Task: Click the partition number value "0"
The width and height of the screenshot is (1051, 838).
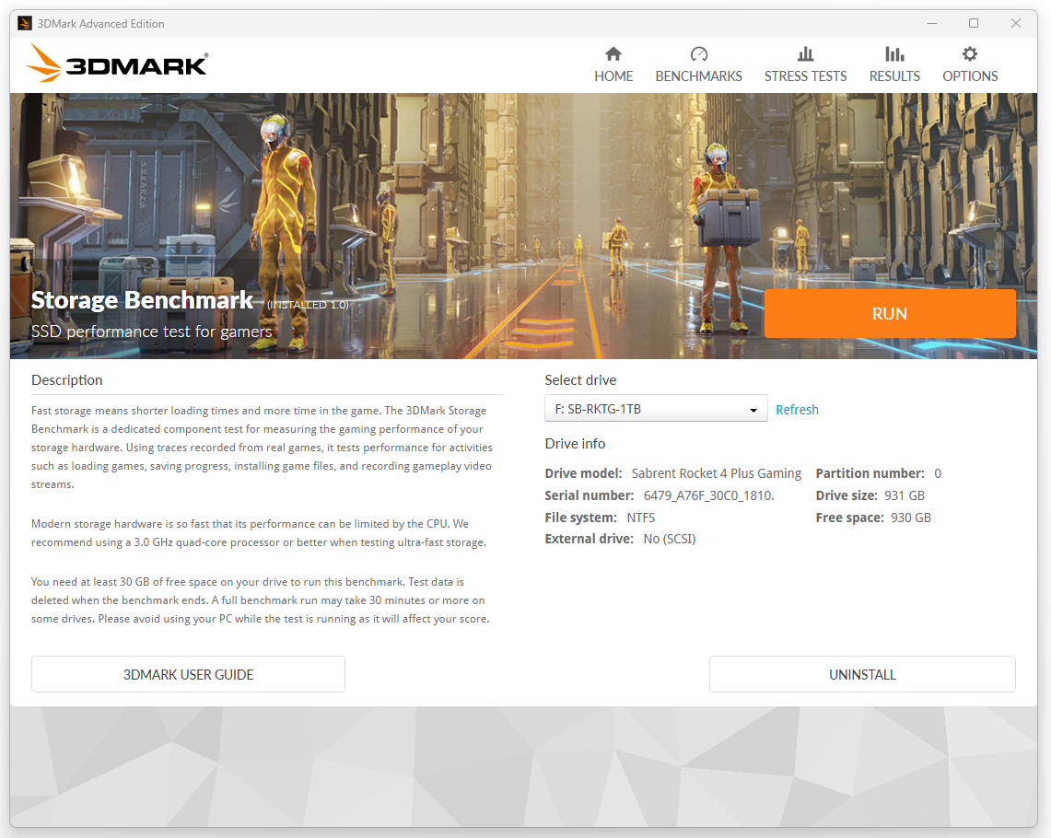Action: tap(938, 473)
